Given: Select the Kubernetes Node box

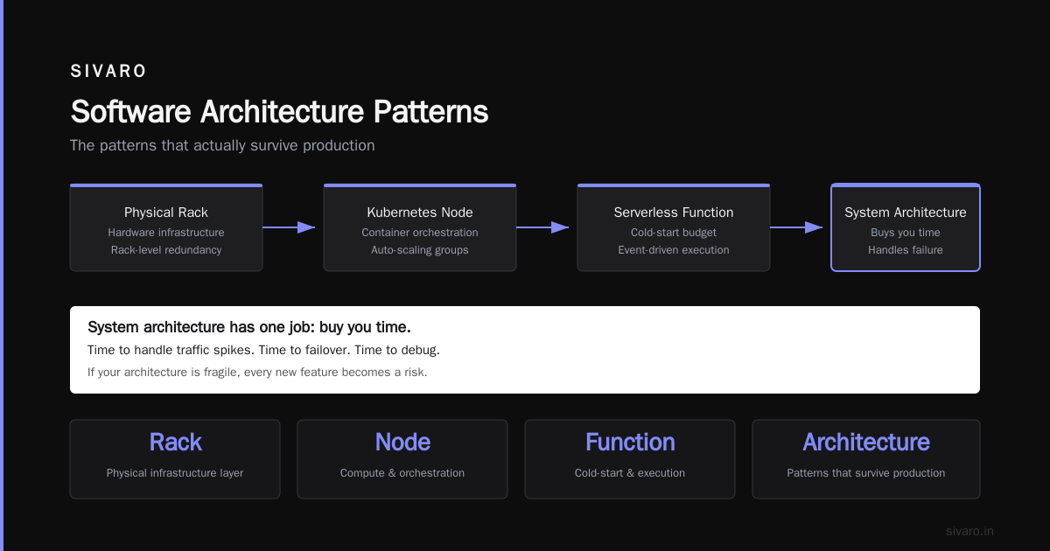Looking at the screenshot, I should pyautogui.click(x=420, y=227).
